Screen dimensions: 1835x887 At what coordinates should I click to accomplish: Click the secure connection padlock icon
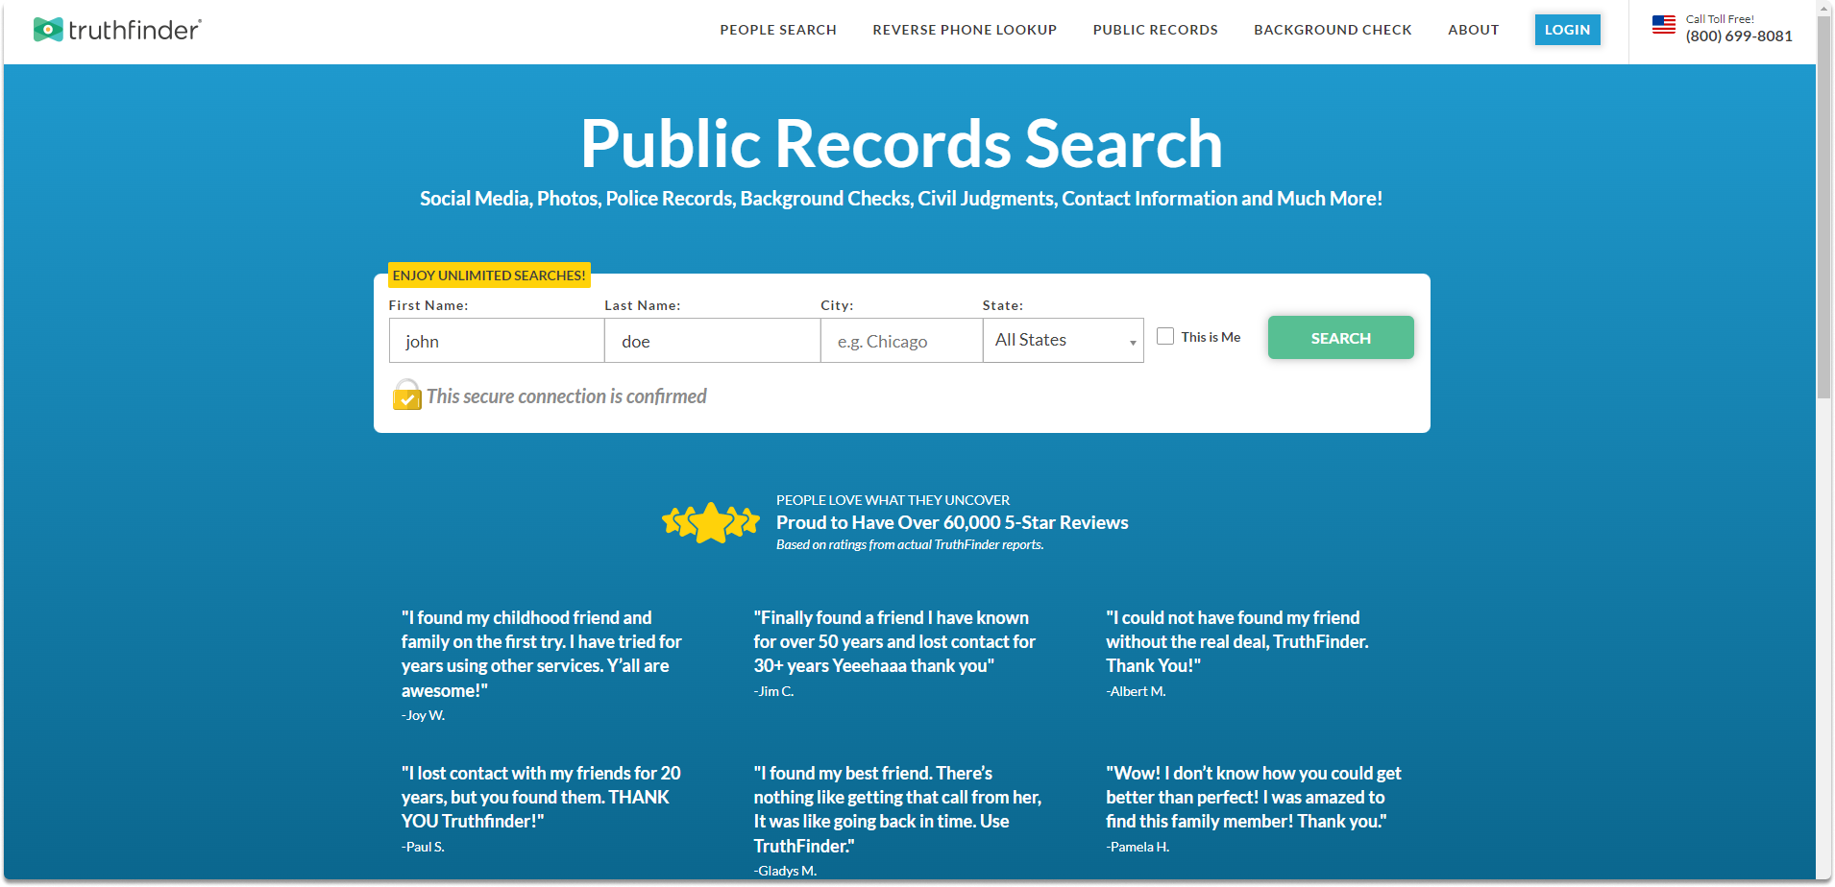[407, 395]
